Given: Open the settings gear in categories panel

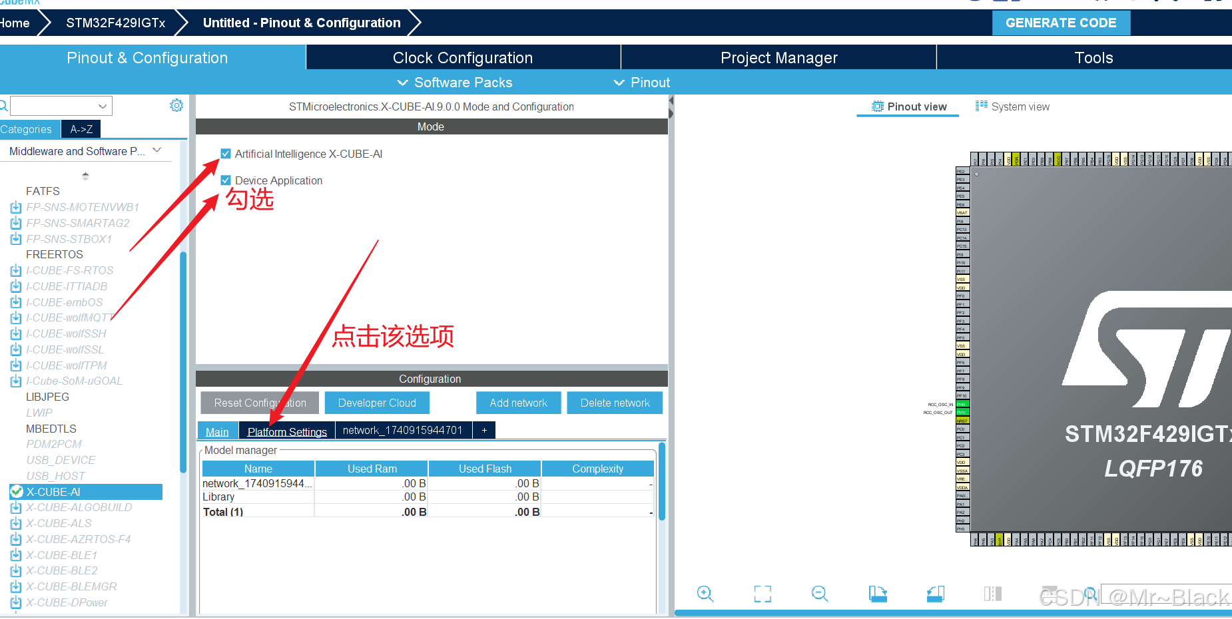Looking at the screenshot, I should click(176, 105).
